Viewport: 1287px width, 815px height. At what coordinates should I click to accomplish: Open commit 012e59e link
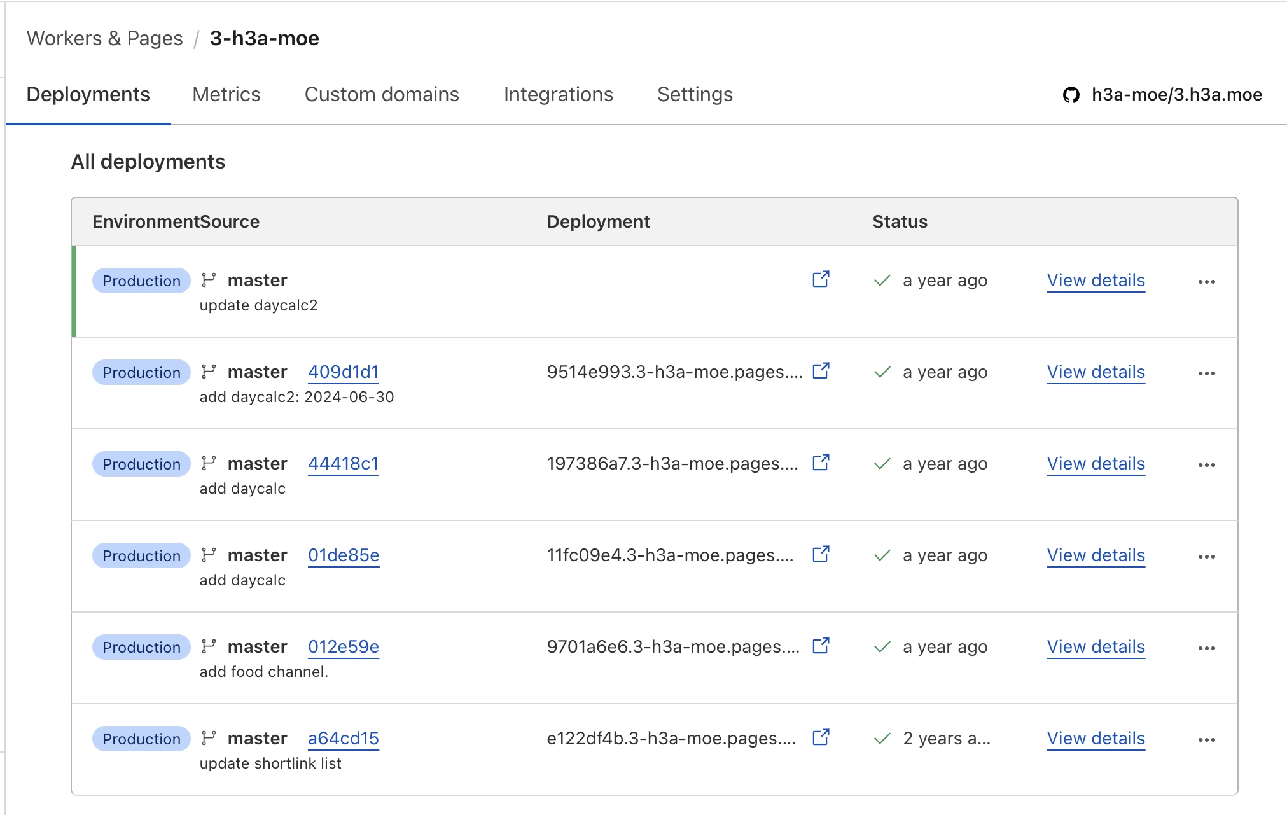tap(344, 647)
